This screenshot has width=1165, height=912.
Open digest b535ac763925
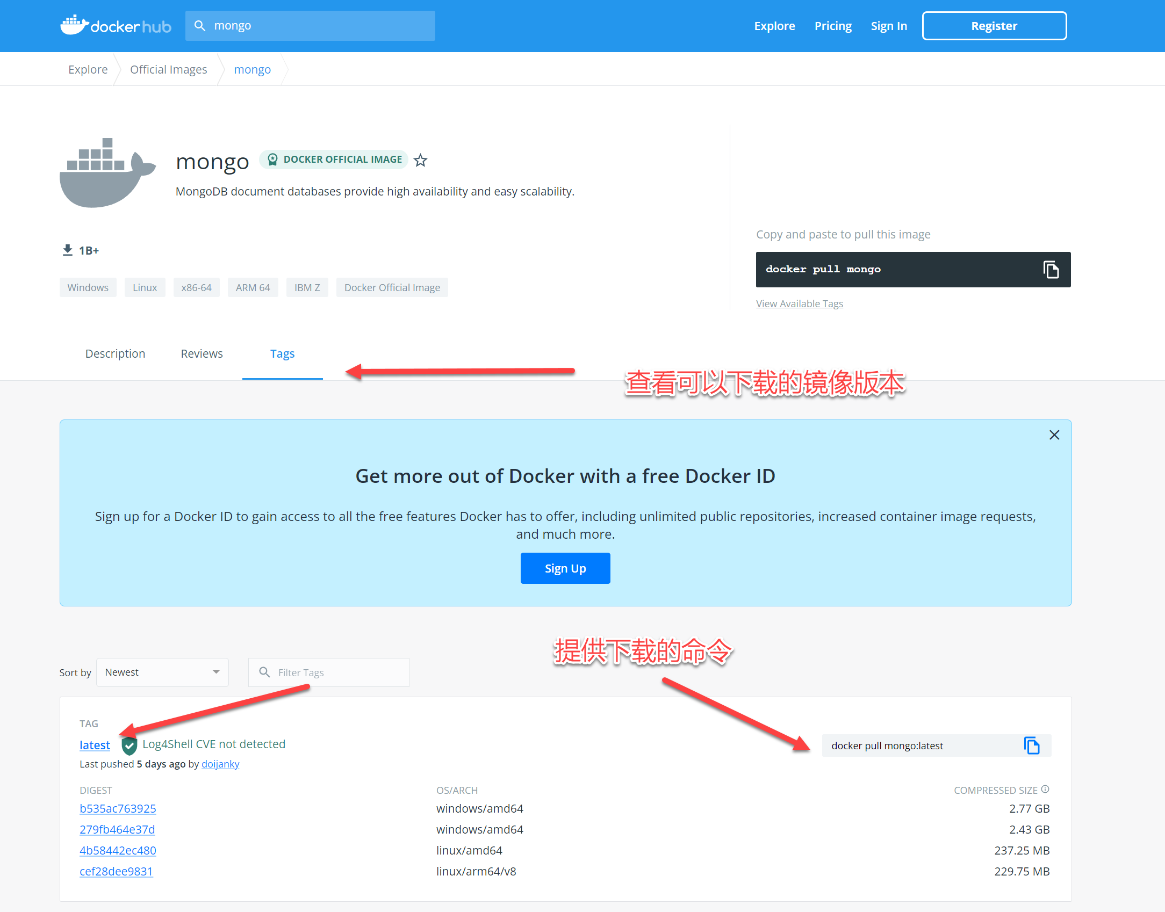click(x=118, y=808)
